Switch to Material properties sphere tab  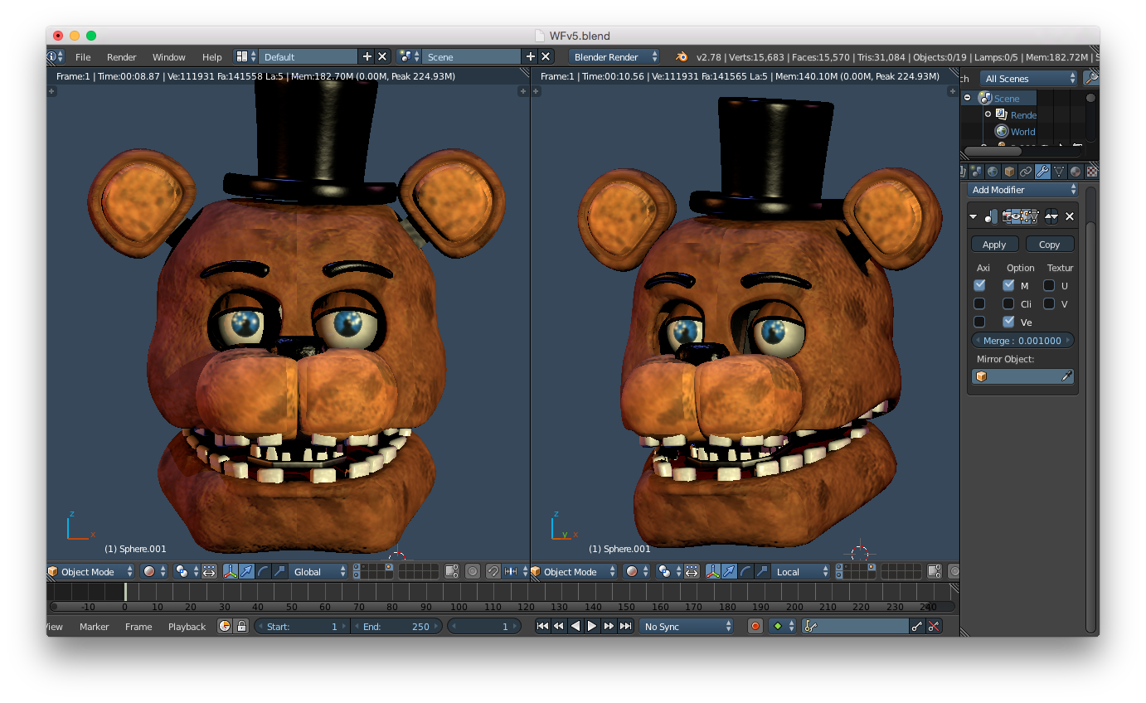[1076, 172]
